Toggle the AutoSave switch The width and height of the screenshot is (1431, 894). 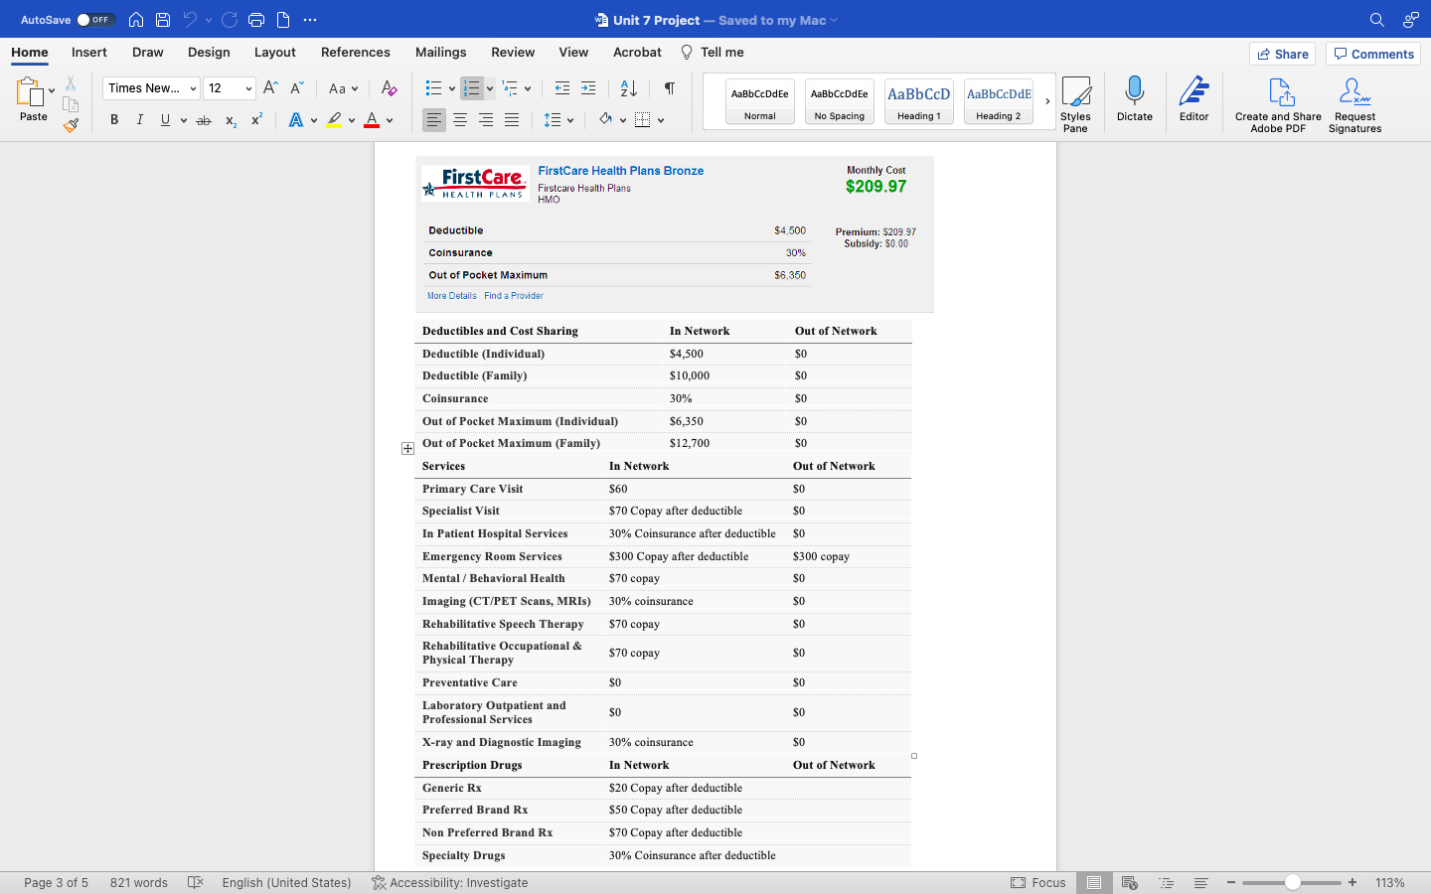(x=95, y=20)
